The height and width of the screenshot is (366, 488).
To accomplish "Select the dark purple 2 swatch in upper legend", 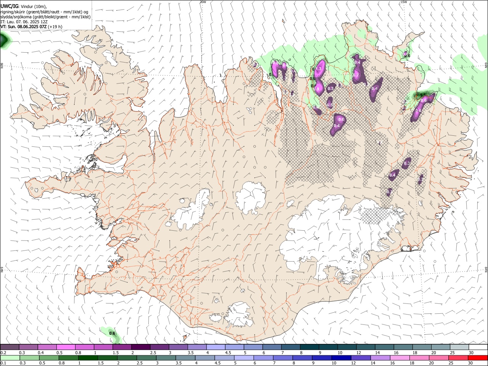I will coord(141,347).
